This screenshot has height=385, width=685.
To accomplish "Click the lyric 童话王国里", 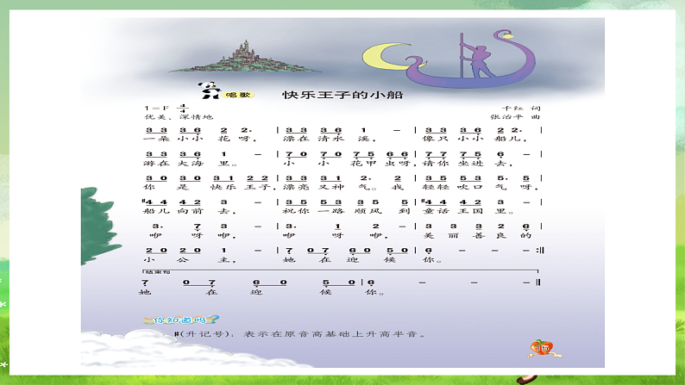I will point(468,211).
